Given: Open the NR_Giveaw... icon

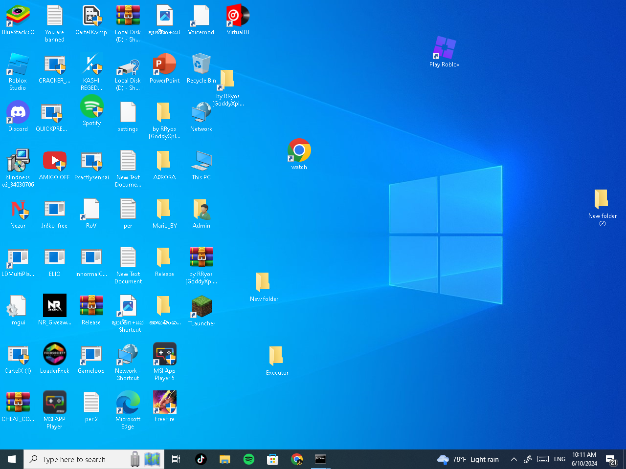Looking at the screenshot, I should click(x=55, y=311).
